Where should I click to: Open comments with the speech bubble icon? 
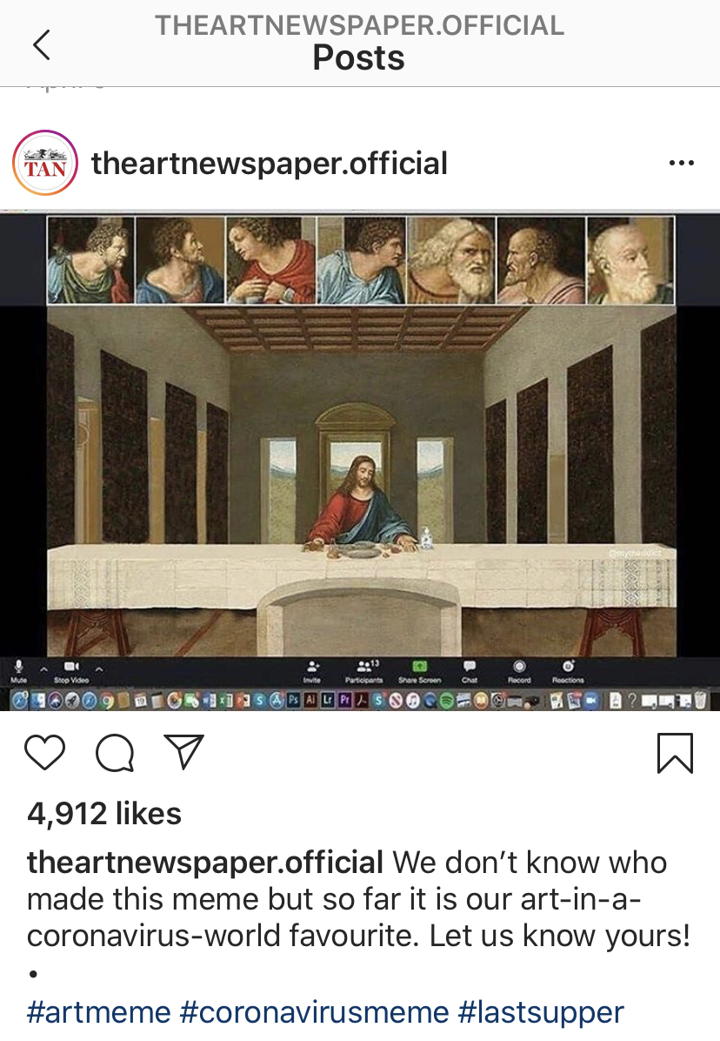115,753
